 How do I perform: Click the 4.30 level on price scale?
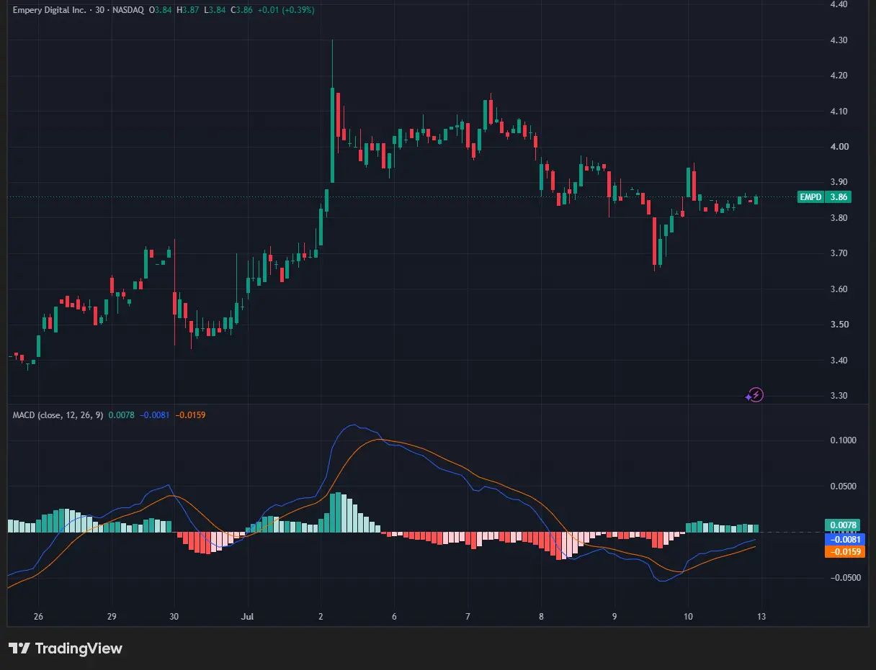[x=839, y=40]
